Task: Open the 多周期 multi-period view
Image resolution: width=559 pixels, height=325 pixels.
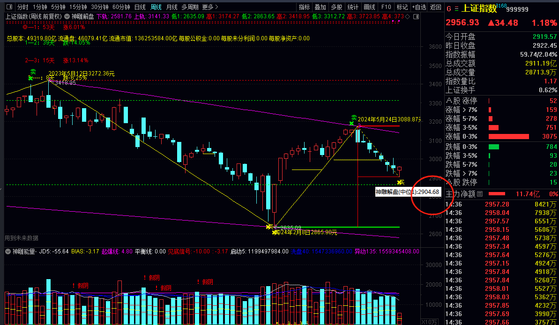Action: click(x=190, y=7)
